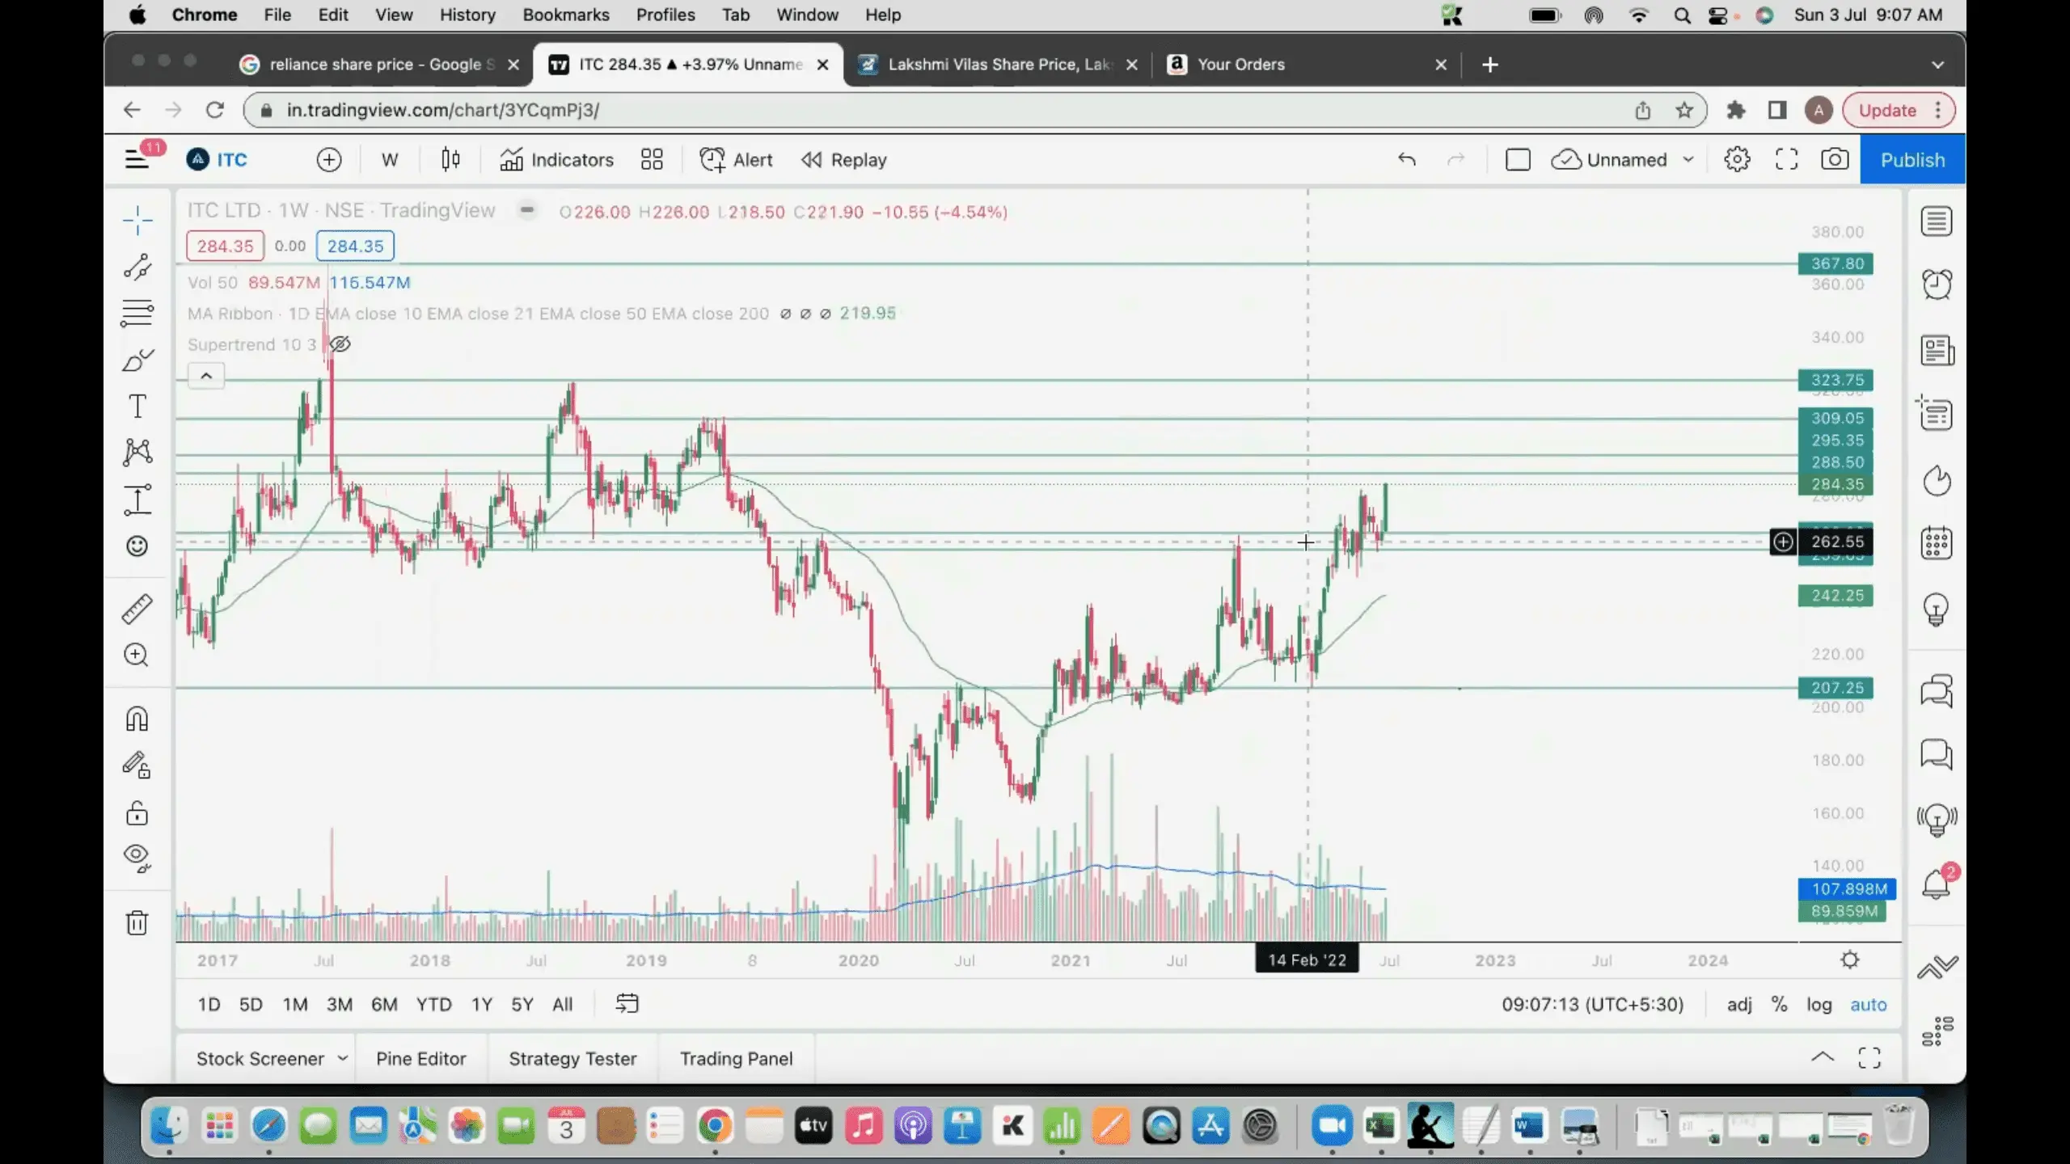The width and height of the screenshot is (2070, 1164).
Task: Open the Bookmarks menu in menu bar
Action: 565,15
